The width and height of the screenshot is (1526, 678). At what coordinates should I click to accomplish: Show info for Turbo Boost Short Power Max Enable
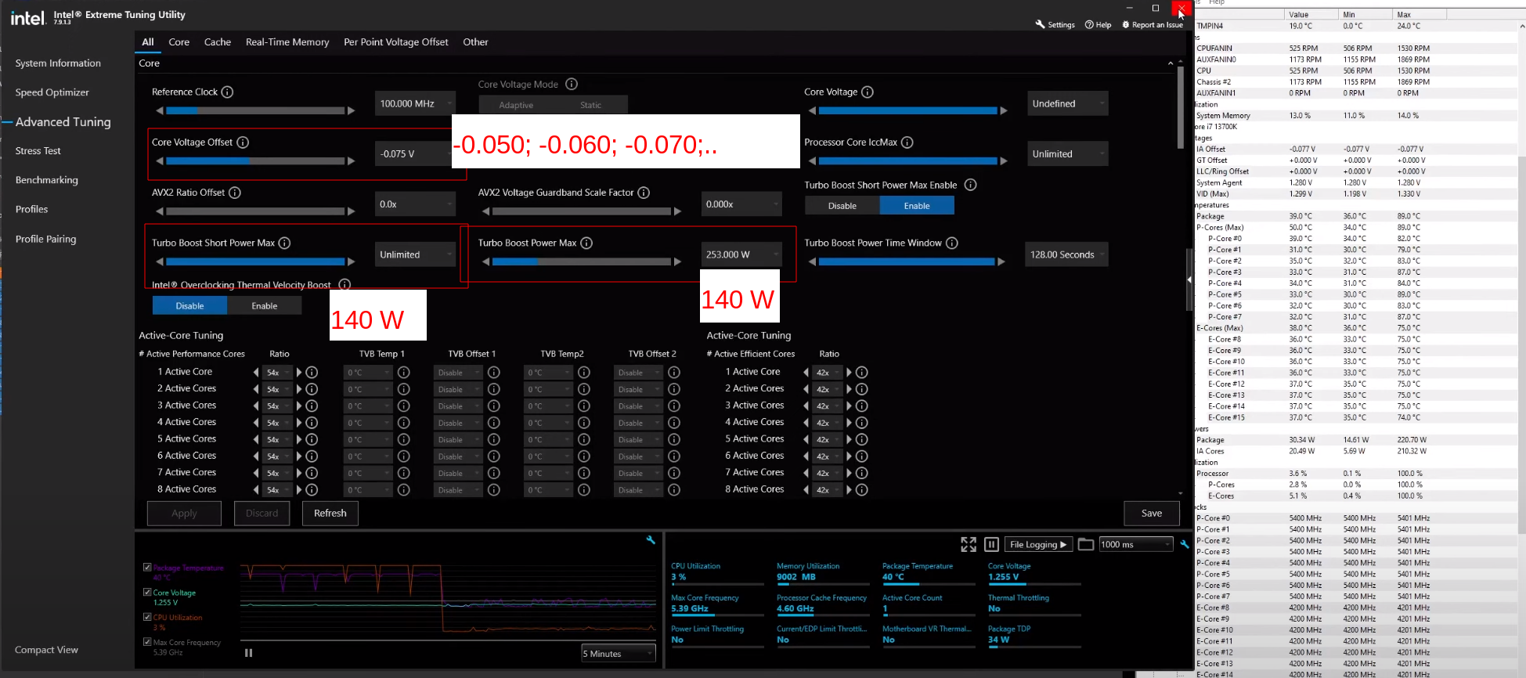(x=970, y=186)
